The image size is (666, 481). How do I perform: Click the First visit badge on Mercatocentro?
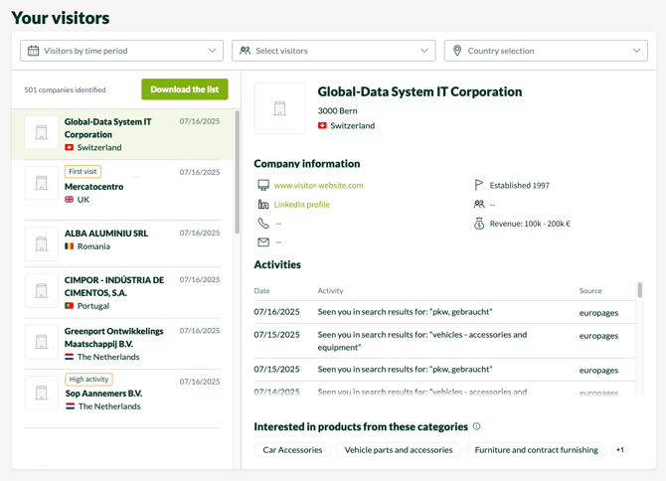click(x=83, y=171)
